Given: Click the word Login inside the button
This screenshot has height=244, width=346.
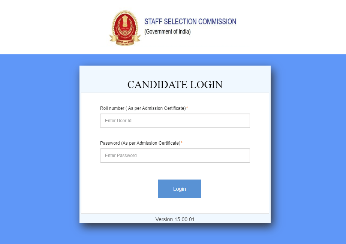Looking at the screenshot, I should 179,189.
